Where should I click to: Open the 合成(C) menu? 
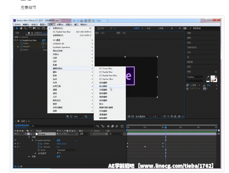tap(34, 25)
